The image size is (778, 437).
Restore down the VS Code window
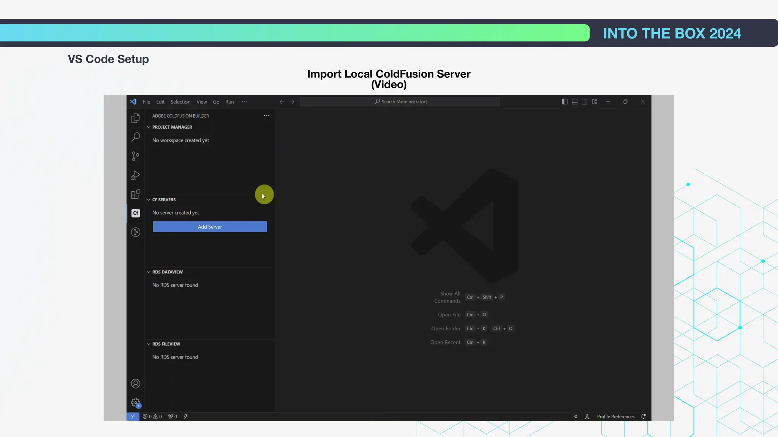tap(625, 102)
